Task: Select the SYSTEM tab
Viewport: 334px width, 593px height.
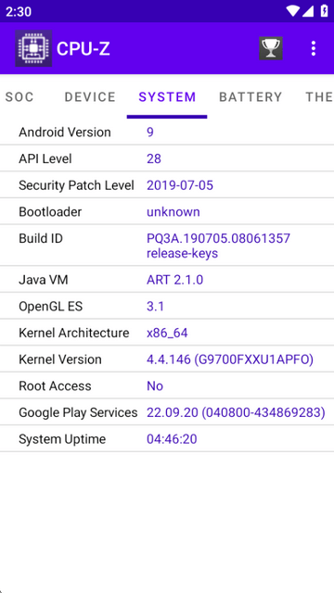Action: coord(167,97)
